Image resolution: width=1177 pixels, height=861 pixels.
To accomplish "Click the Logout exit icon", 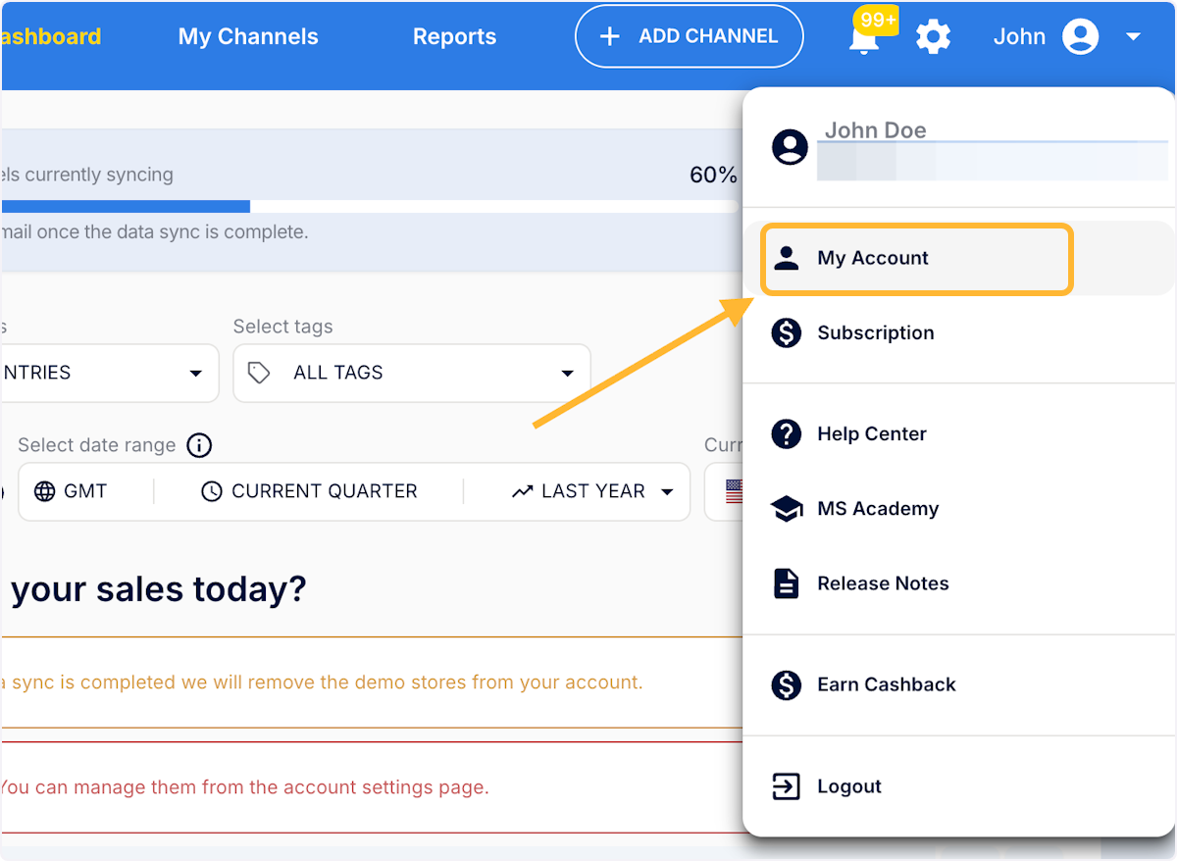I will pos(786,786).
